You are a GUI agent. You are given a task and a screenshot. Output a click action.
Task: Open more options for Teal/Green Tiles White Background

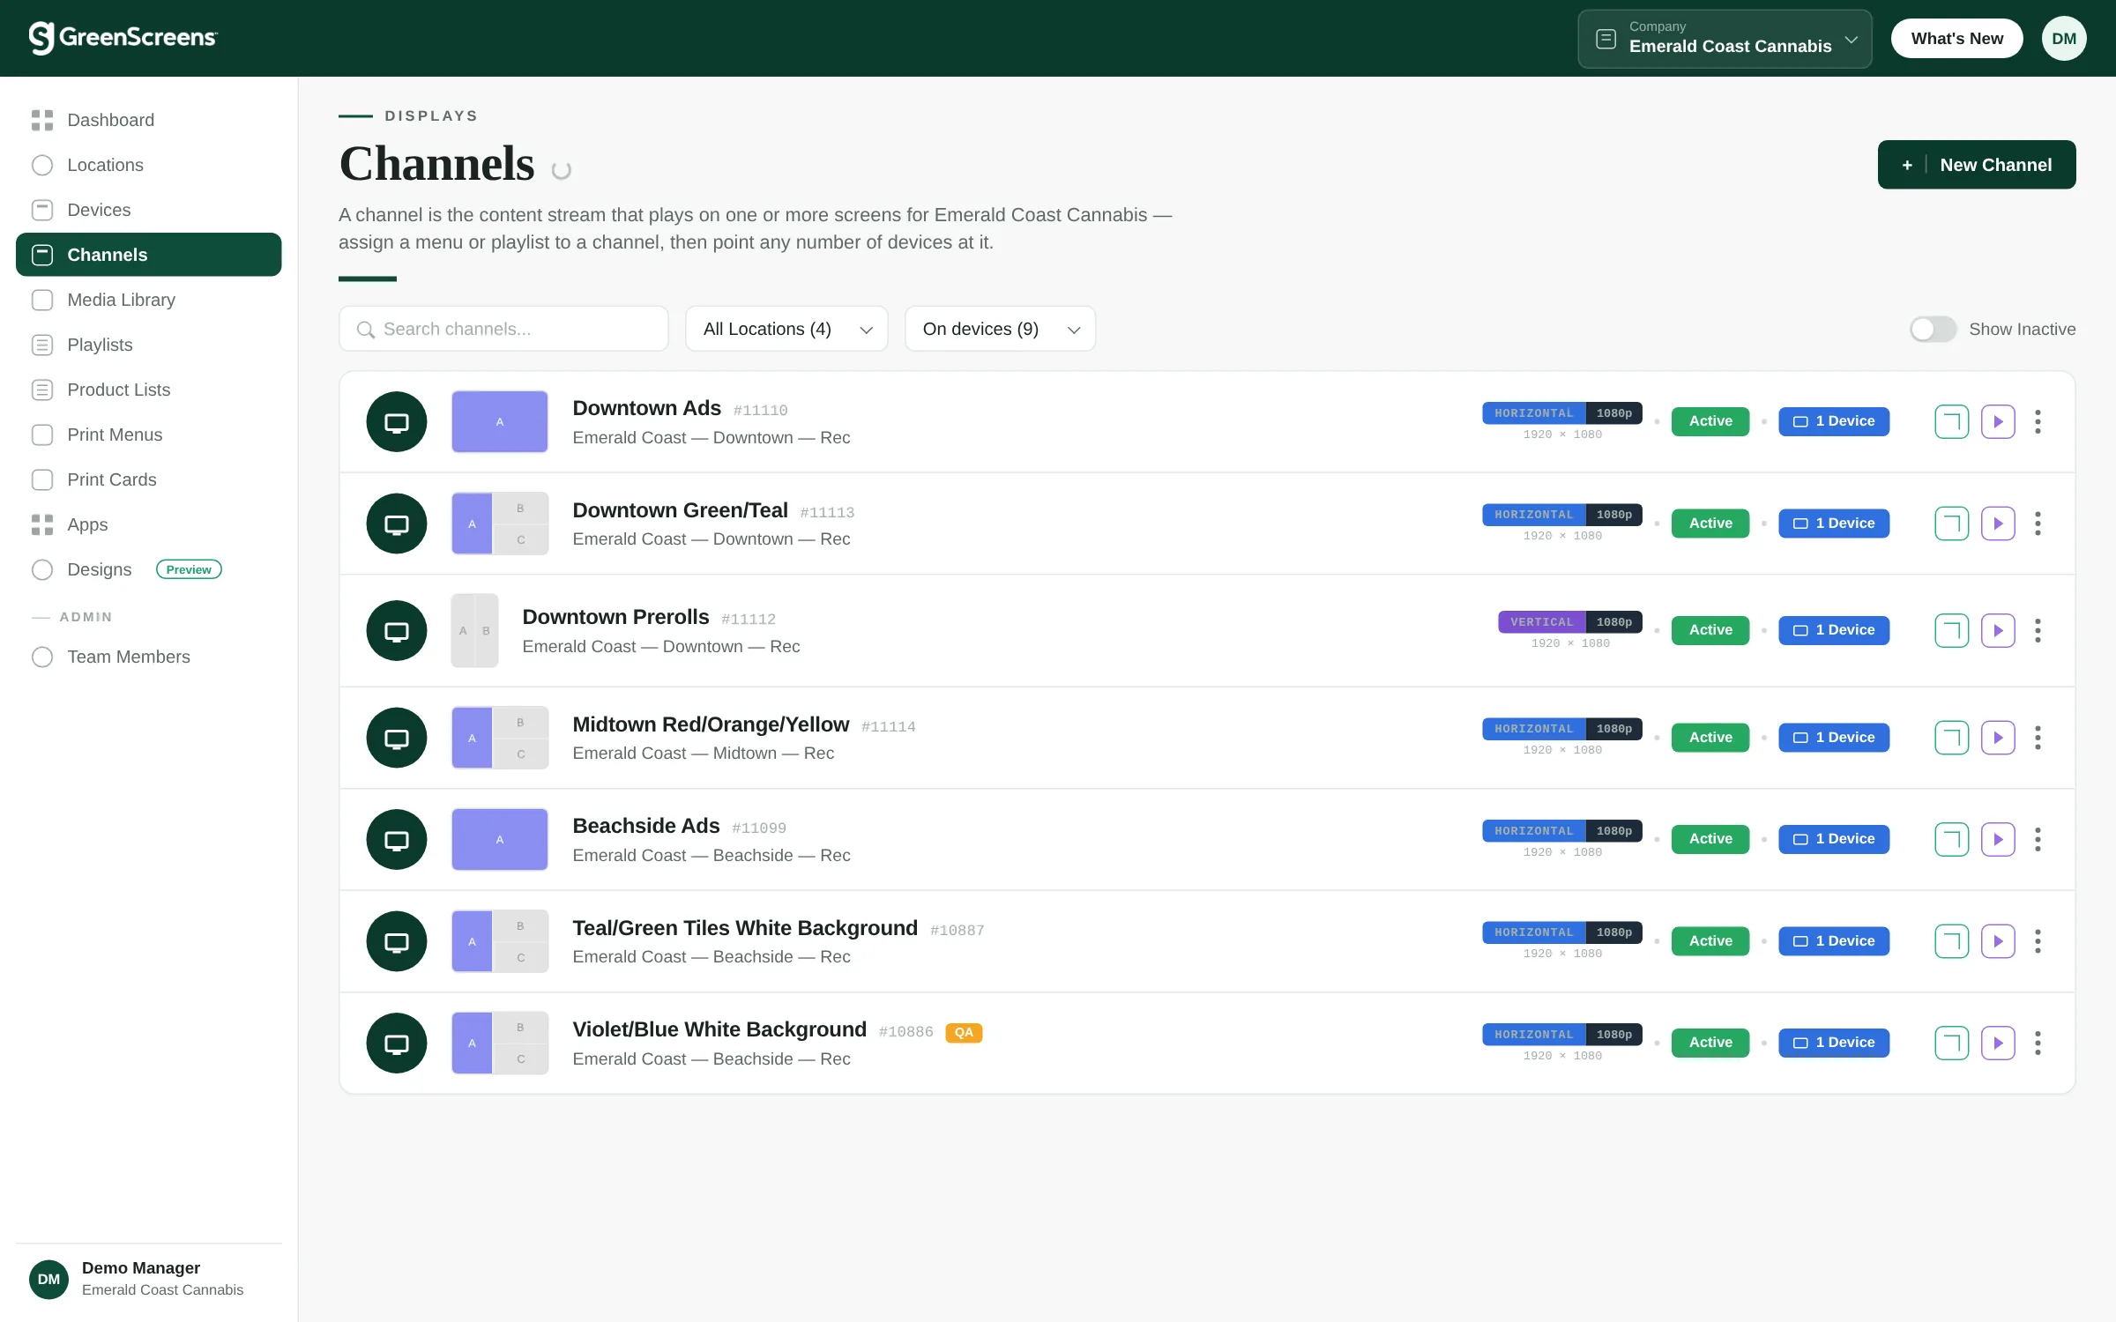(2038, 941)
